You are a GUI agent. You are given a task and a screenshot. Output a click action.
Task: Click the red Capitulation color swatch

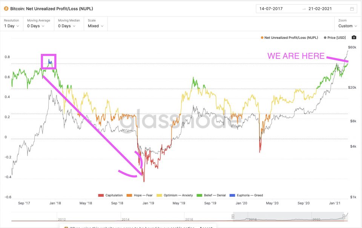click(x=101, y=195)
